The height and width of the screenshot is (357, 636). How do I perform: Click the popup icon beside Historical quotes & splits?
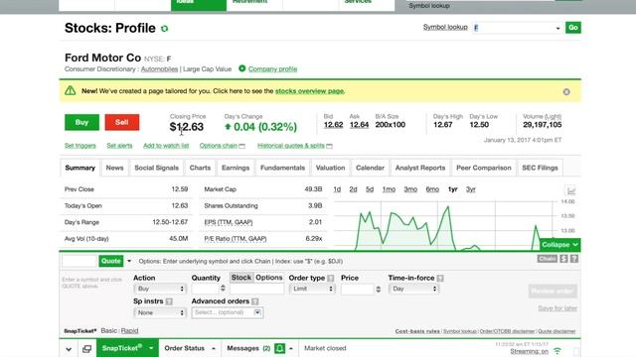tap(329, 146)
